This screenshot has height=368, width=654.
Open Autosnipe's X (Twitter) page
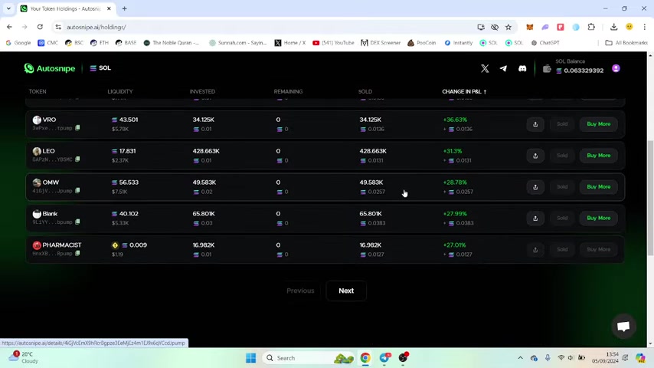[x=485, y=68]
